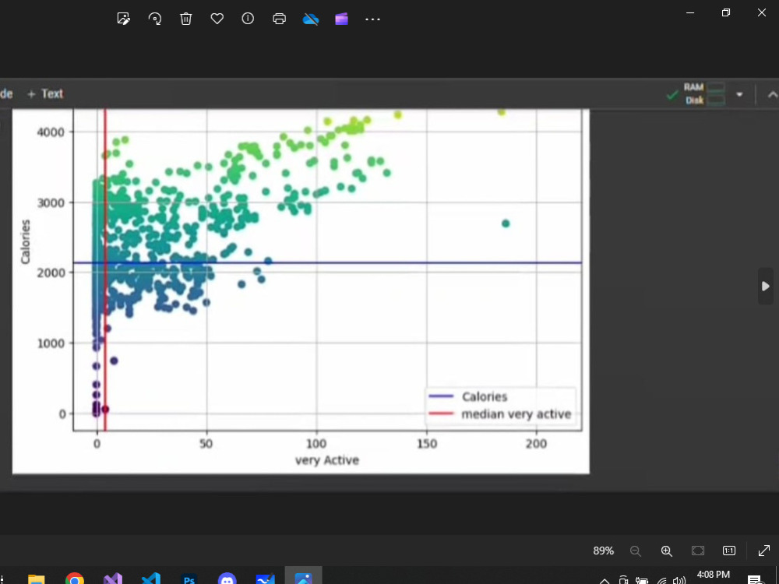
Task: Collapse the notebook header with the chevron
Action: (x=772, y=94)
